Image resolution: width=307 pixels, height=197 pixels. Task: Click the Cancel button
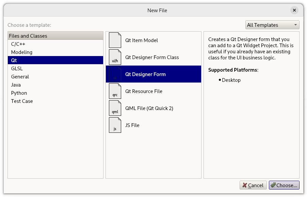click(253, 185)
